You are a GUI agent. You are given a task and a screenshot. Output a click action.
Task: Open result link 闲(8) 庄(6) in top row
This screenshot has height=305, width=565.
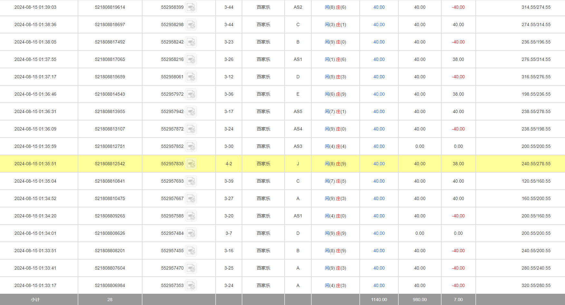pos(335,7)
